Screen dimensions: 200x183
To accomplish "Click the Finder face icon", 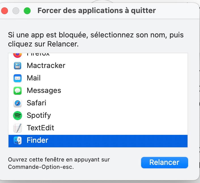I will pyautogui.click(x=18, y=141).
